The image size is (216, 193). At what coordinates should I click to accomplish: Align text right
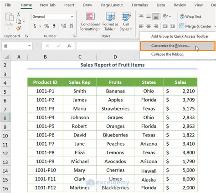tap(156, 26)
